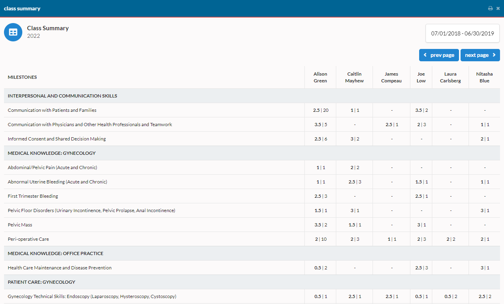The image size is (504, 304).
Task: Click James Compeau column header
Action: (x=391, y=77)
